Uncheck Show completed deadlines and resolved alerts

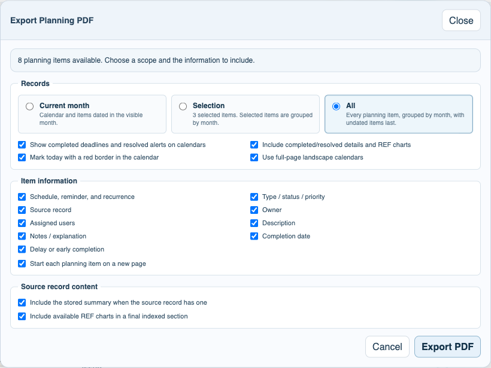click(22, 145)
